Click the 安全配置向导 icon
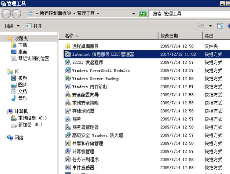This screenshot has height=174, width=230. click(68, 94)
